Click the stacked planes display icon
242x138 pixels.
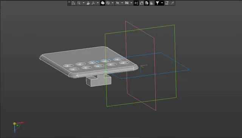click(x=141, y=3)
